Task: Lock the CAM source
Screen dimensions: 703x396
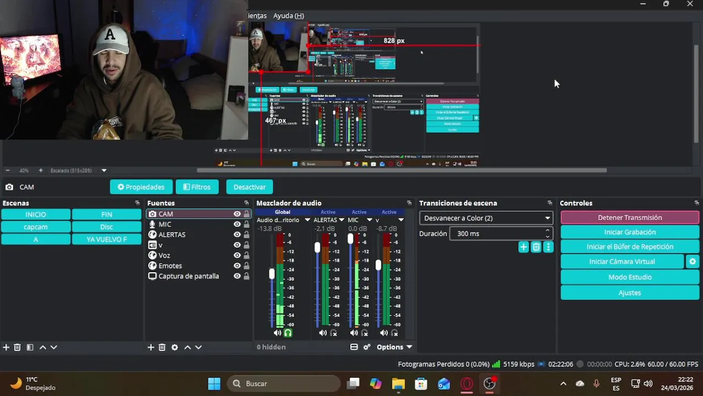Action: tap(246, 214)
